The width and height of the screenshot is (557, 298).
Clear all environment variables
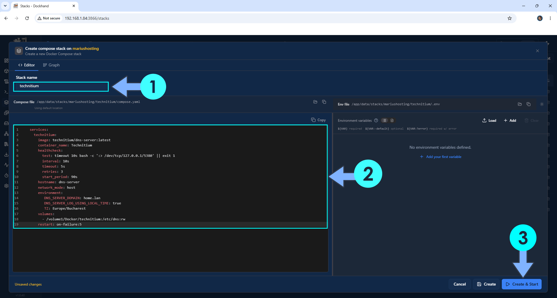[x=531, y=121]
